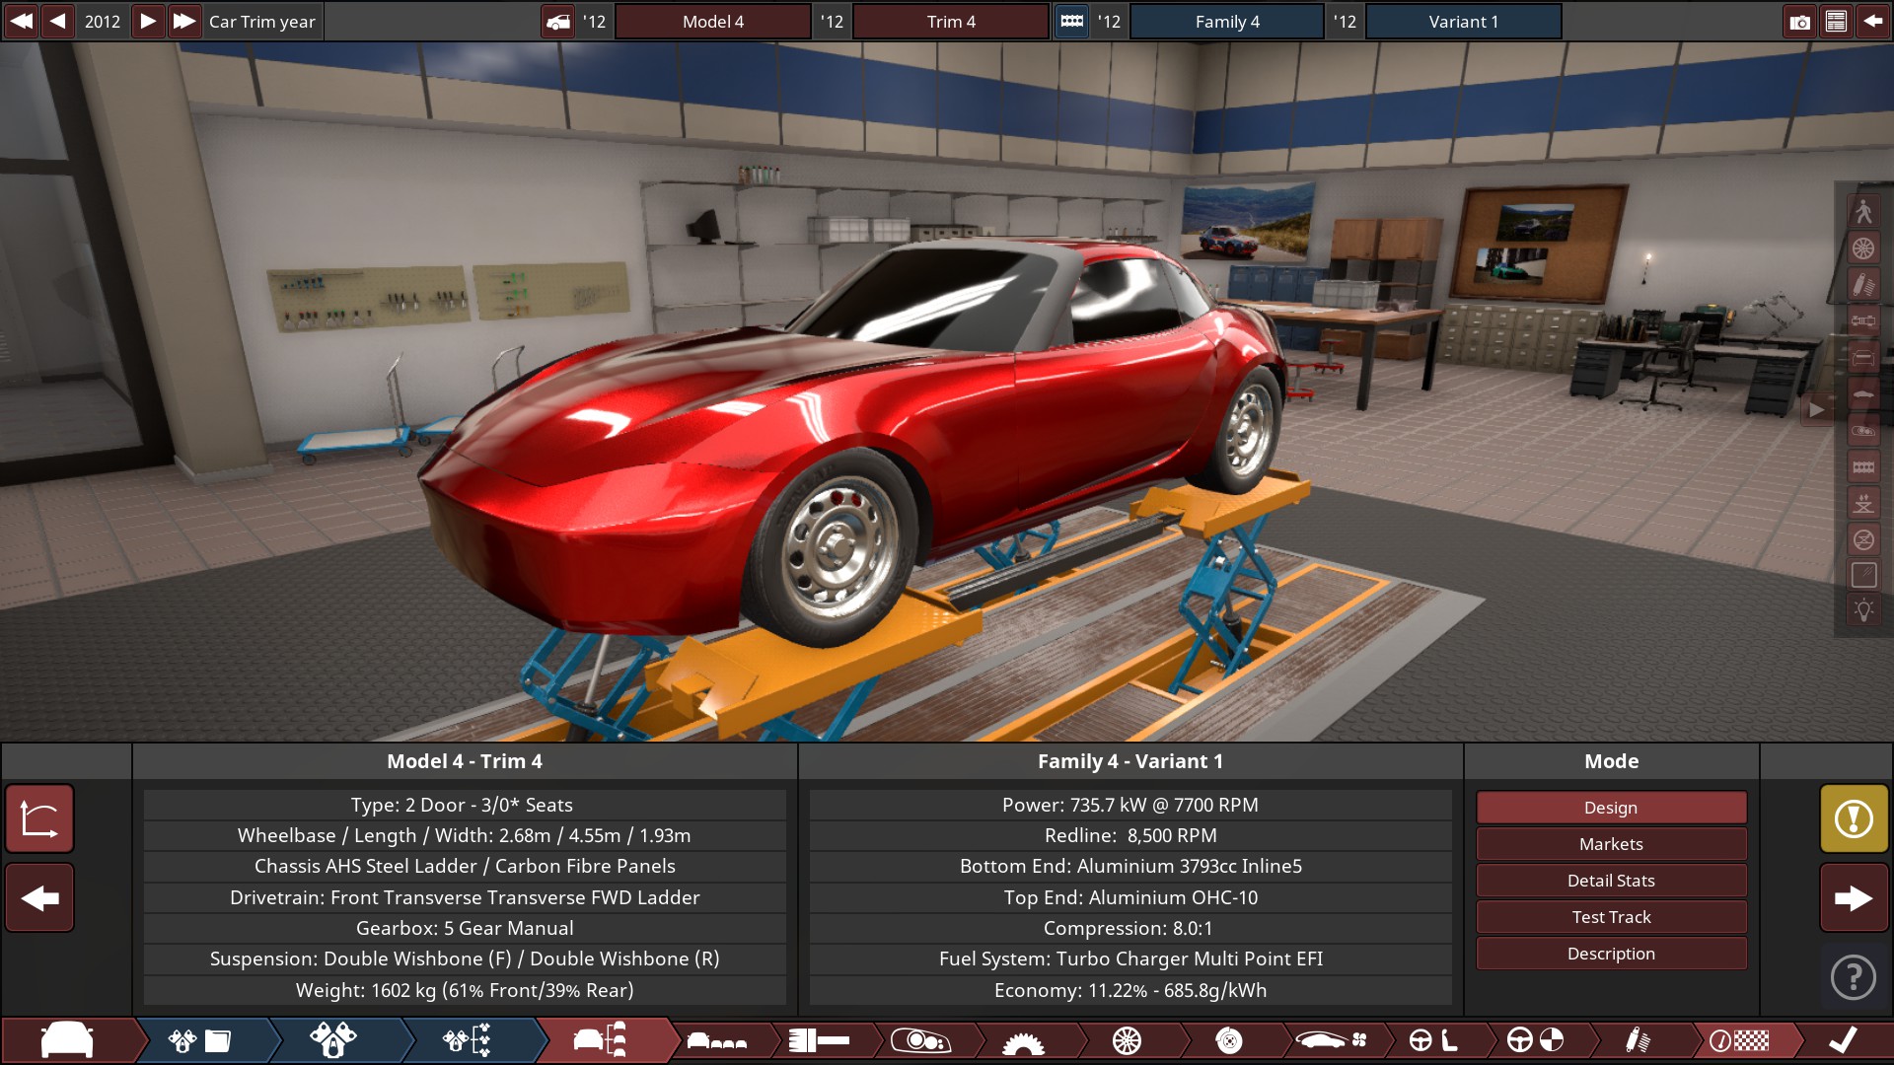Image resolution: width=1894 pixels, height=1065 pixels.
Task: Open the headlight fixtures tab
Action: click(x=920, y=1040)
